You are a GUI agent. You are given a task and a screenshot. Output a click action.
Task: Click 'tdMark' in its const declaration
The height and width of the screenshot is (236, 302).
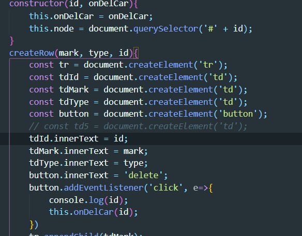click(x=74, y=90)
